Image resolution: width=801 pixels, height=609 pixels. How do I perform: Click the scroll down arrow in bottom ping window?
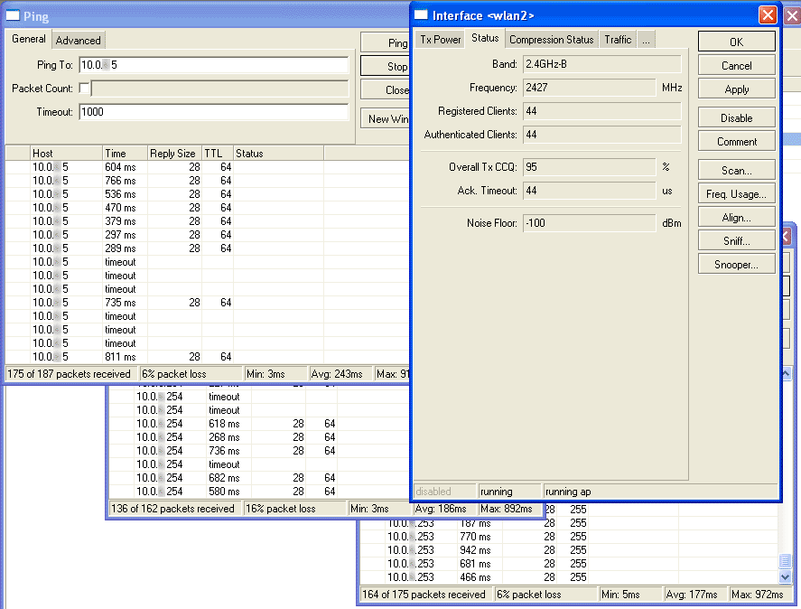(x=785, y=576)
